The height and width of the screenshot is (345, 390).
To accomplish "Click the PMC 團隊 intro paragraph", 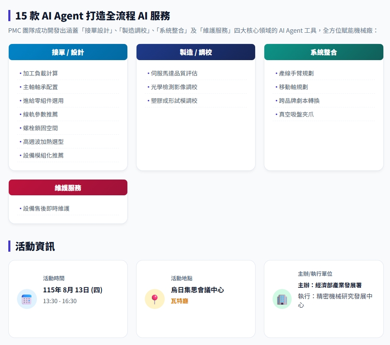I will [x=193, y=31].
